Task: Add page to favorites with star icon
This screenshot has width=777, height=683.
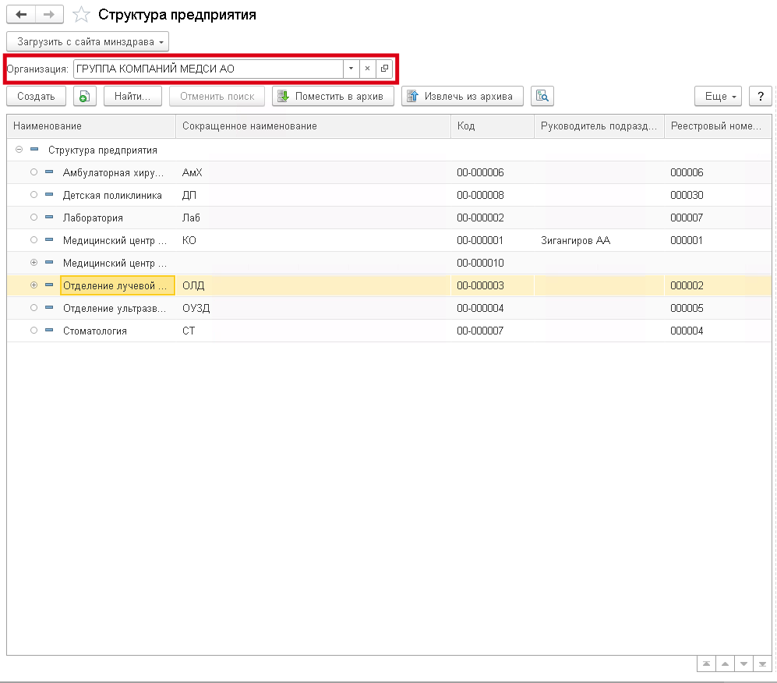Action: [81, 14]
